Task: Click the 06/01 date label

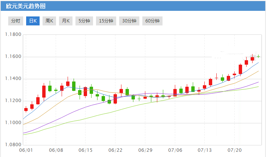Action: coord(26,150)
